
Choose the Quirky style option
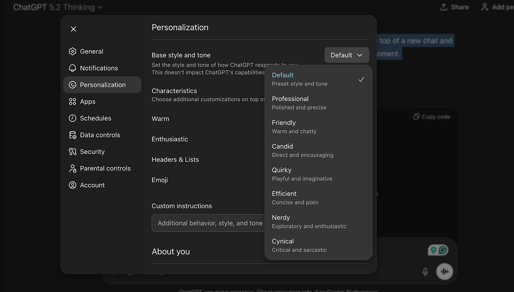(318, 174)
